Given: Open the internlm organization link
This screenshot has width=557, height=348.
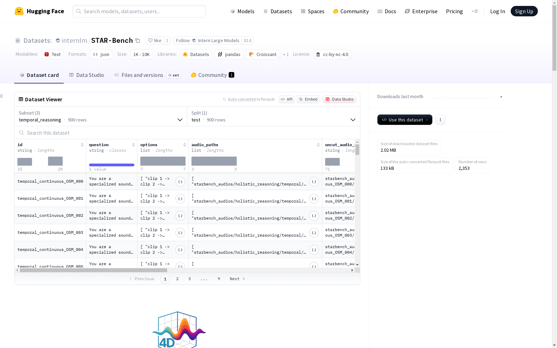Looking at the screenshot, I should click(x=74, y=40).
